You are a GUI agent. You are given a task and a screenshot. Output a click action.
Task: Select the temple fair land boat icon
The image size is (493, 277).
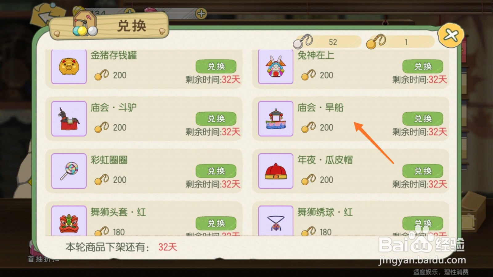pyautogui.click(x=276, y=118)
